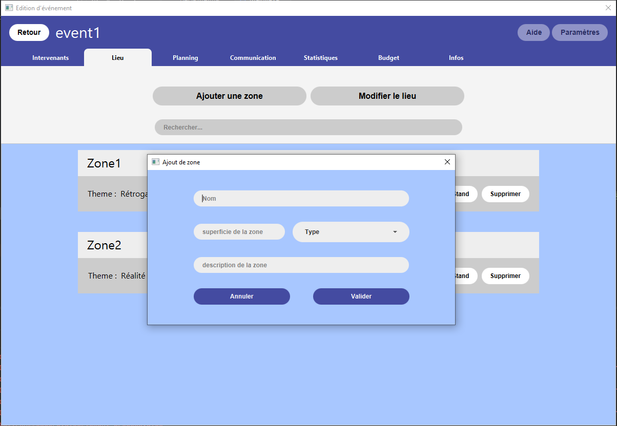The width and height of the screenshot is (617, 426).
Task: Click the Rechercher search field
Action: coord(309,127)
